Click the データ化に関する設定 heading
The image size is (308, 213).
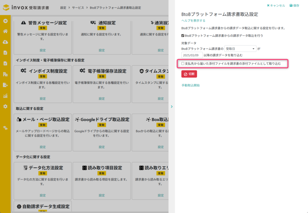coord(33,157)
